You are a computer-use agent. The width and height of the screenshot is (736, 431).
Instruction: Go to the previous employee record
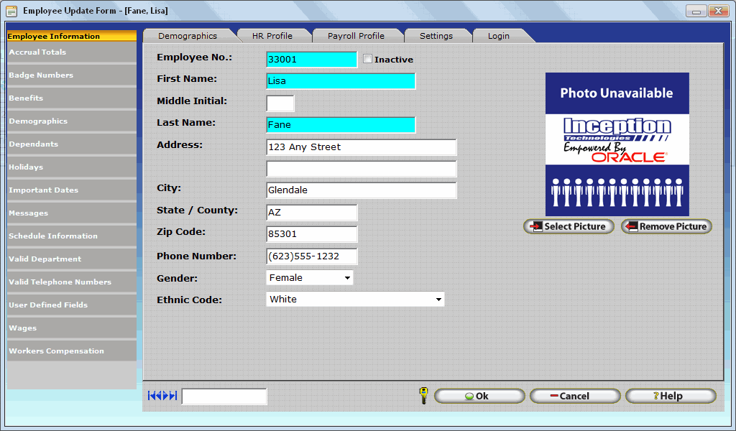pyautogui.click(x=159, y=396)
